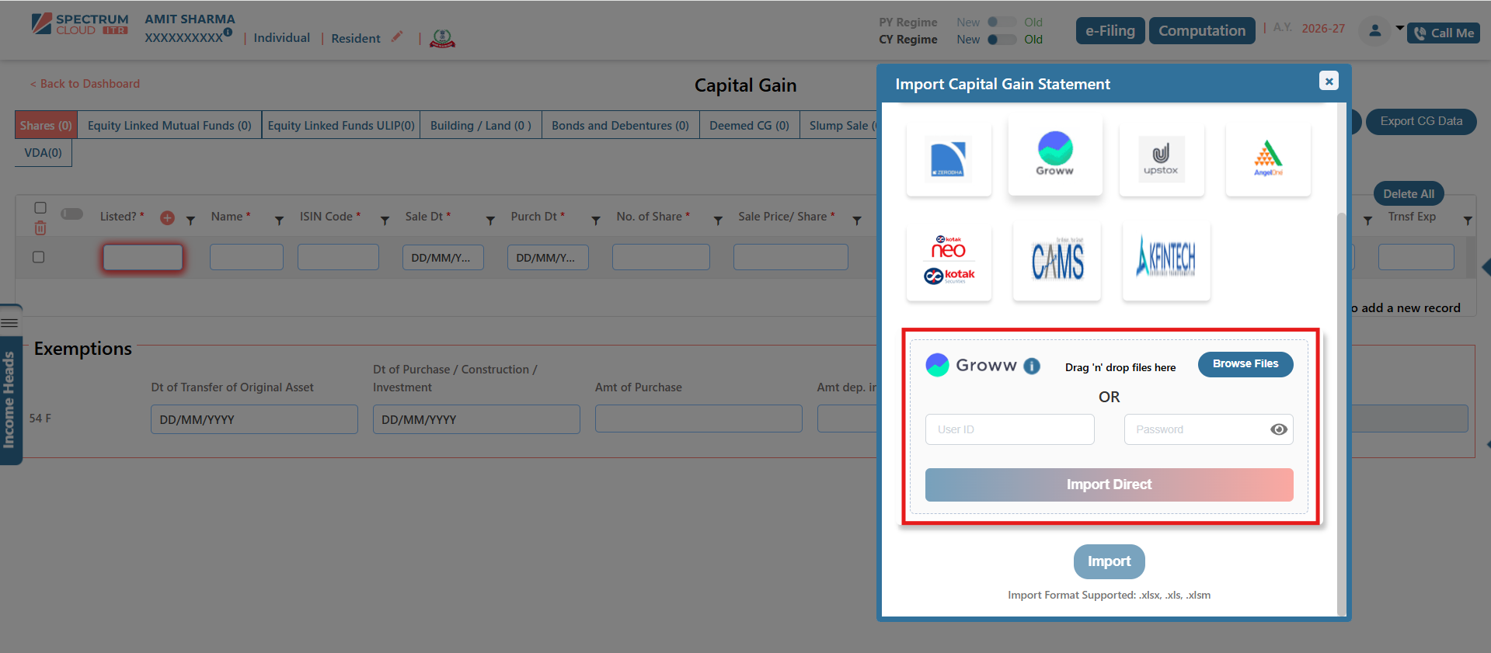The height and width of the screenshot is (653, 1491).
Task: Click the Browse Files button
Action: coord(1245,364)
